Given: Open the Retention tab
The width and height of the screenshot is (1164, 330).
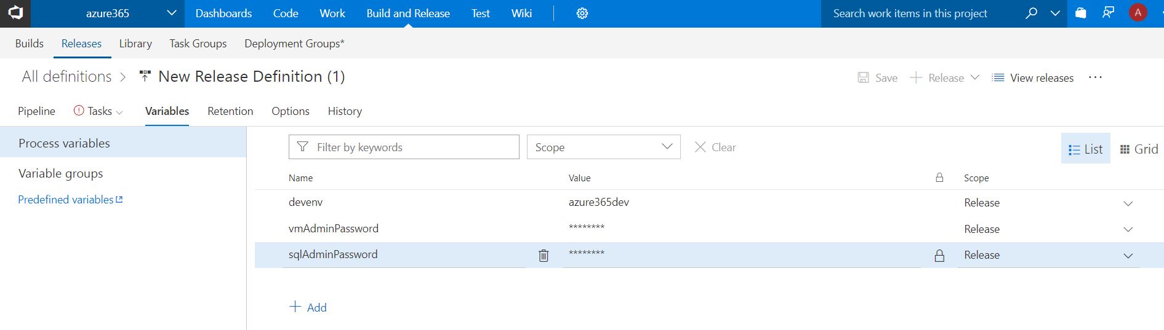Looking at the screenshot, I should pos(230,111).
